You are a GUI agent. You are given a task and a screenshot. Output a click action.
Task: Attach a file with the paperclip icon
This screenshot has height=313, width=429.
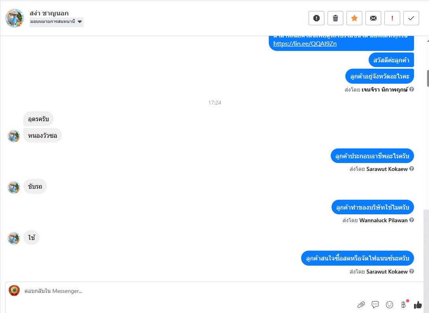(x=361, y=305)
